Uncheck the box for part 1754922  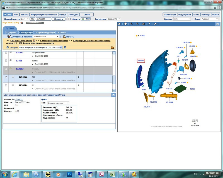[6, 77]
